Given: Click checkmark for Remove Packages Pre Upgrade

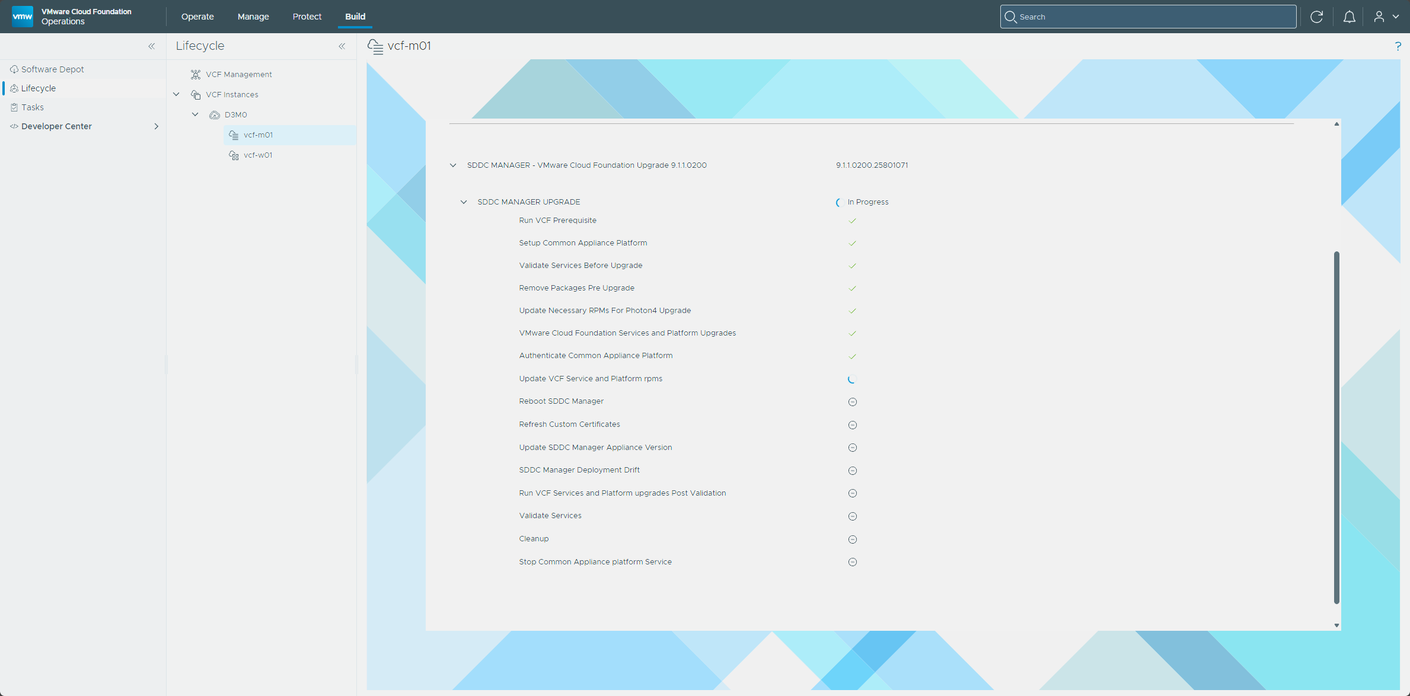Looking at the screenshot, I should tap(852, 288).
